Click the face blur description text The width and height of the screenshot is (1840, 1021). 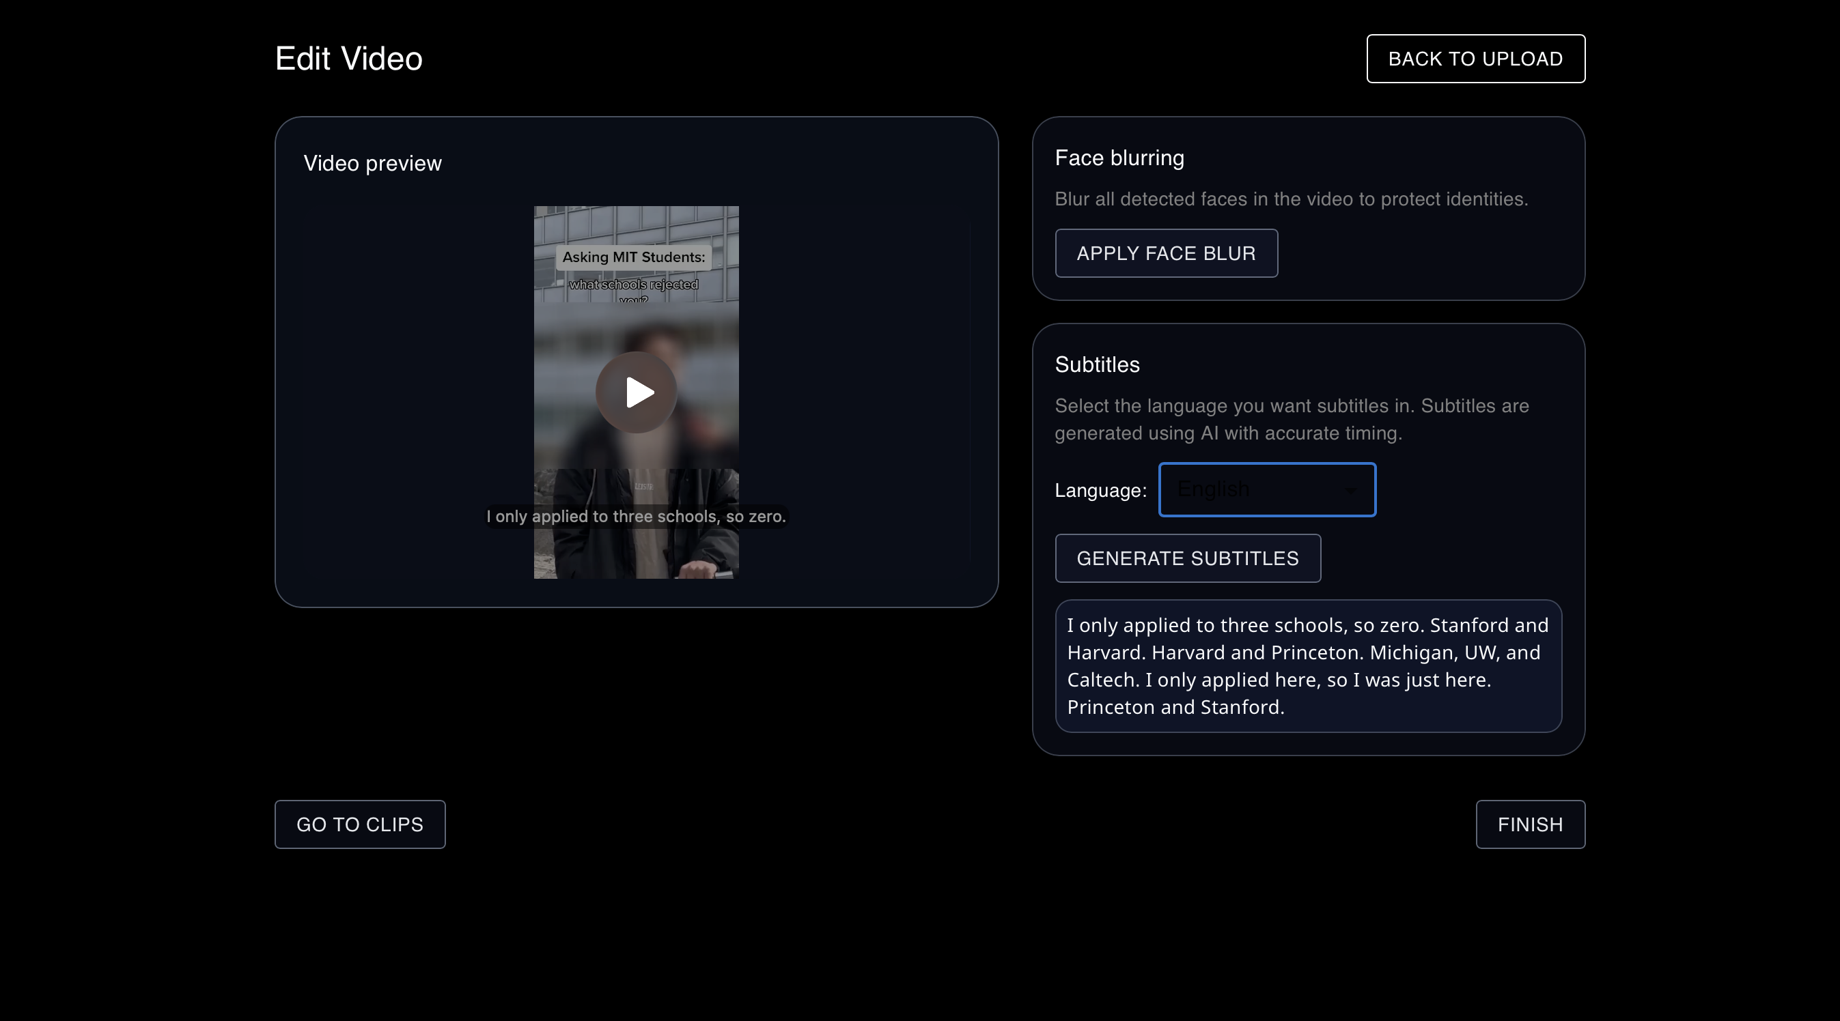pos(1291,199)
